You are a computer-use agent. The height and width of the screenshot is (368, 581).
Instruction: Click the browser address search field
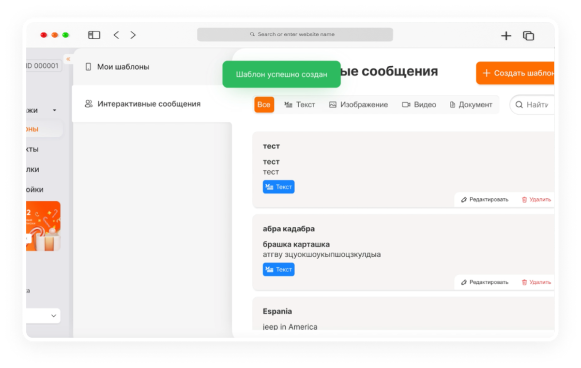295,34
